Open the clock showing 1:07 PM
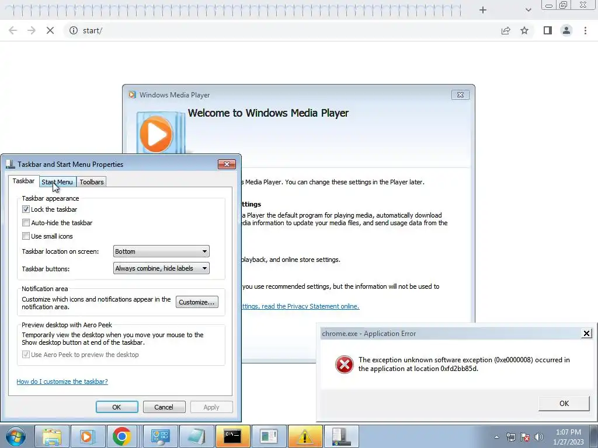598x448 pixels. coord(568,437)
